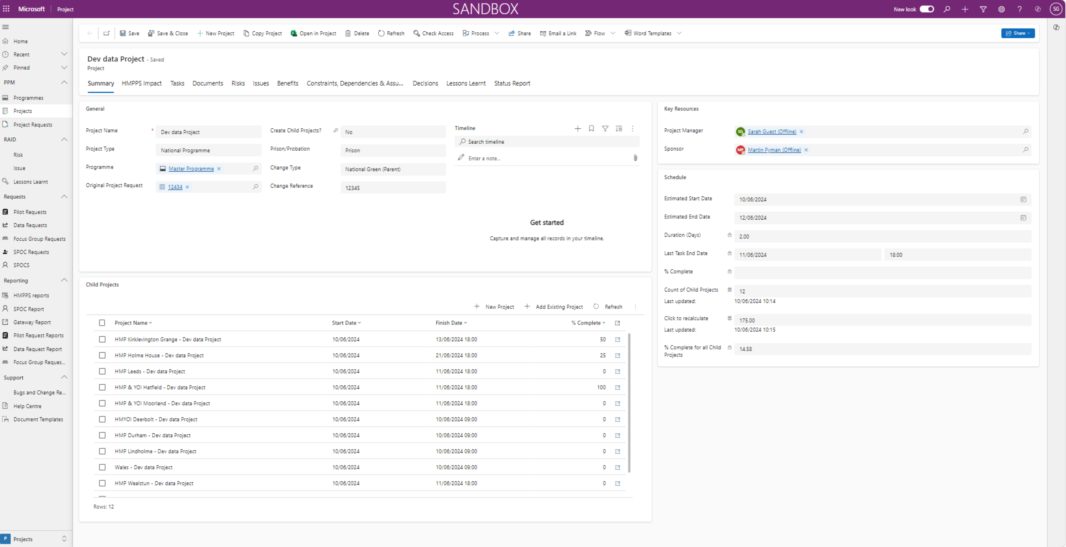The height and width of the screenshot is (547, 1066).
Task: Open the Status Report tab
Action: coord(512,83)
